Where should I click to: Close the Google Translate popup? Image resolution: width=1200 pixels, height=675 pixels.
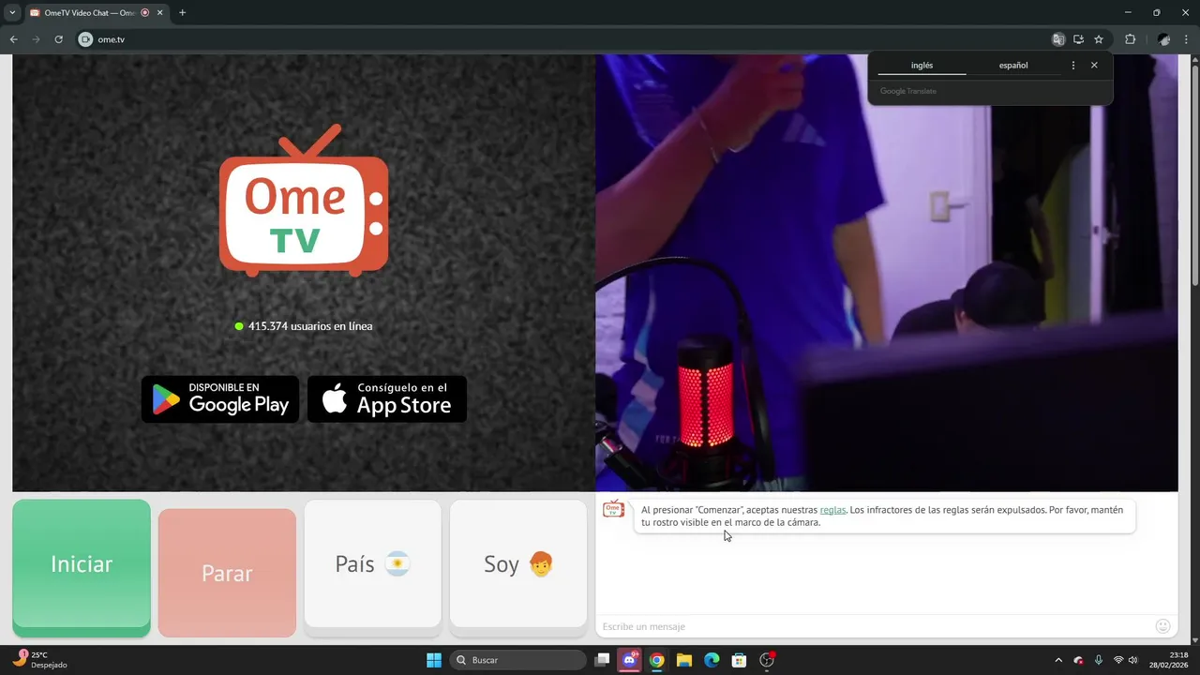click(x=1094, y=66)
